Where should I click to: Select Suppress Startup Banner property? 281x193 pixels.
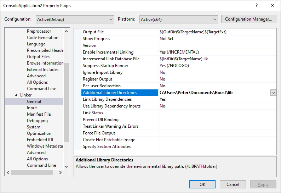pyautogui.click(x=105, y=66)
